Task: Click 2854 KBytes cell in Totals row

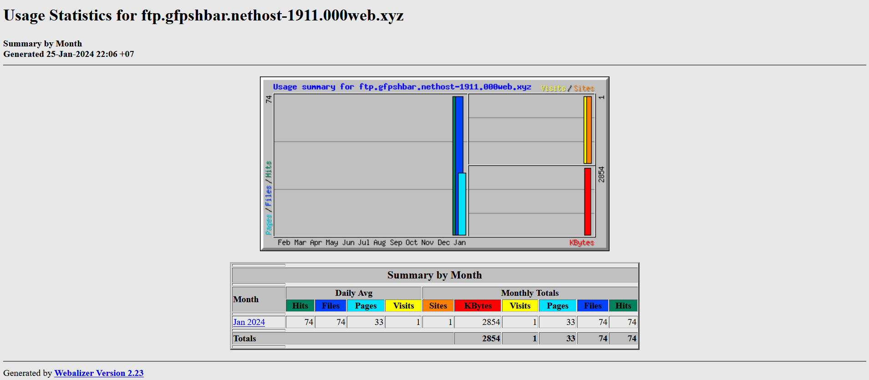Action: coord(478,339)
